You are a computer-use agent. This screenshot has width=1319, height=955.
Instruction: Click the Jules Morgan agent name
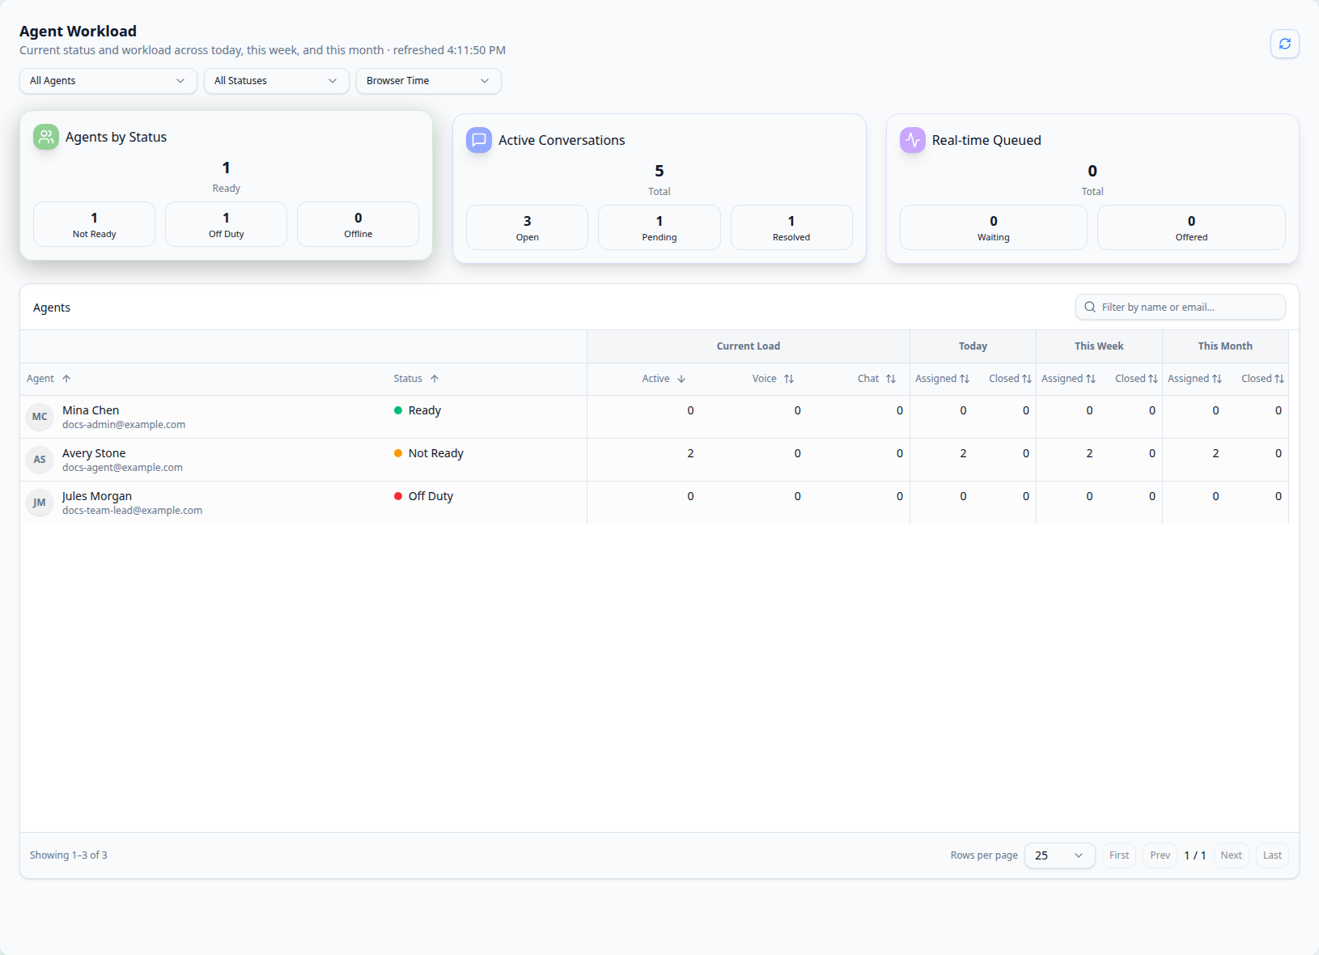[97, 496]
